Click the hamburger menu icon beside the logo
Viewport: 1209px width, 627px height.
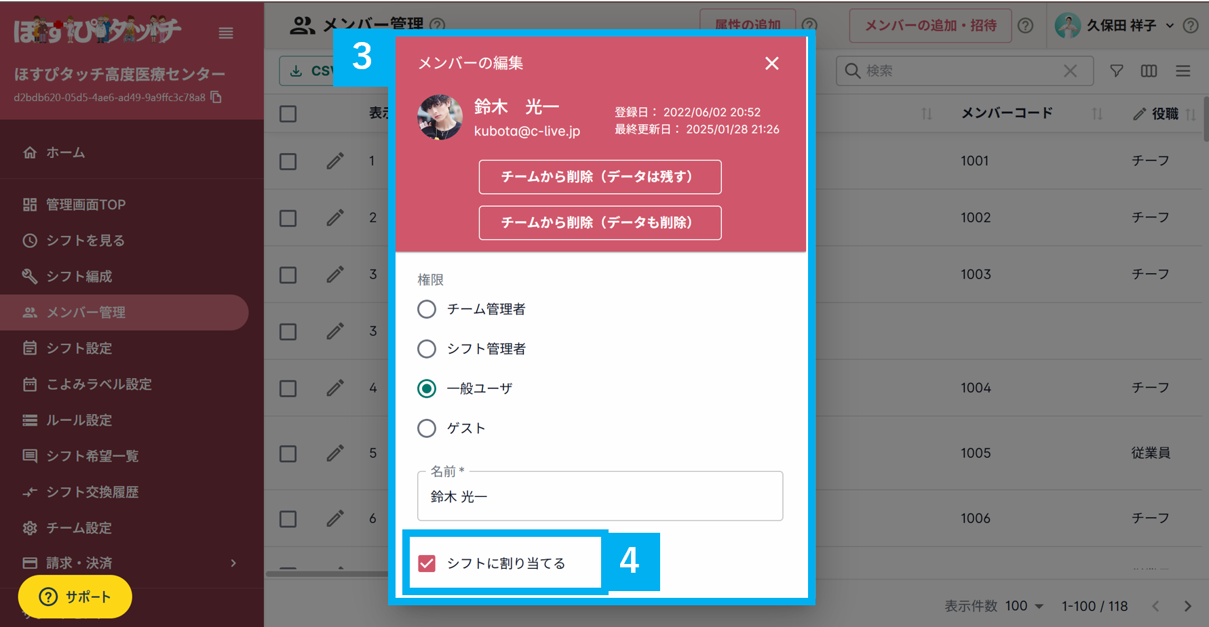point(226,33)
